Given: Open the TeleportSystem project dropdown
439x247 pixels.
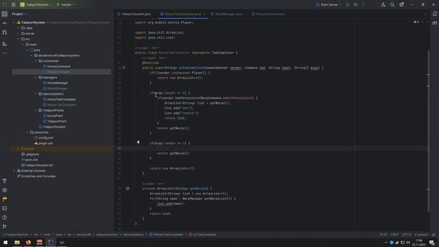Looking at the screenshot, I should 36,5.
